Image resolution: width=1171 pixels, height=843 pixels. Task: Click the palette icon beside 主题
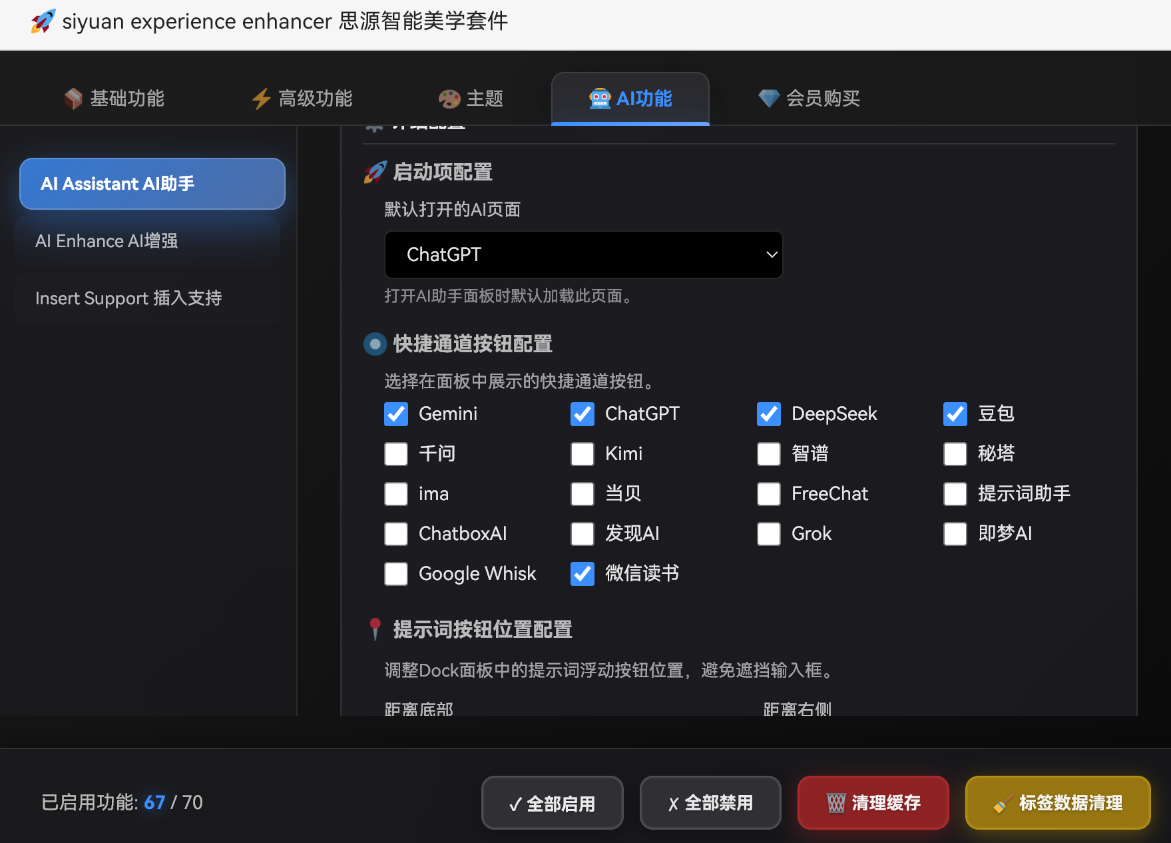449,99
